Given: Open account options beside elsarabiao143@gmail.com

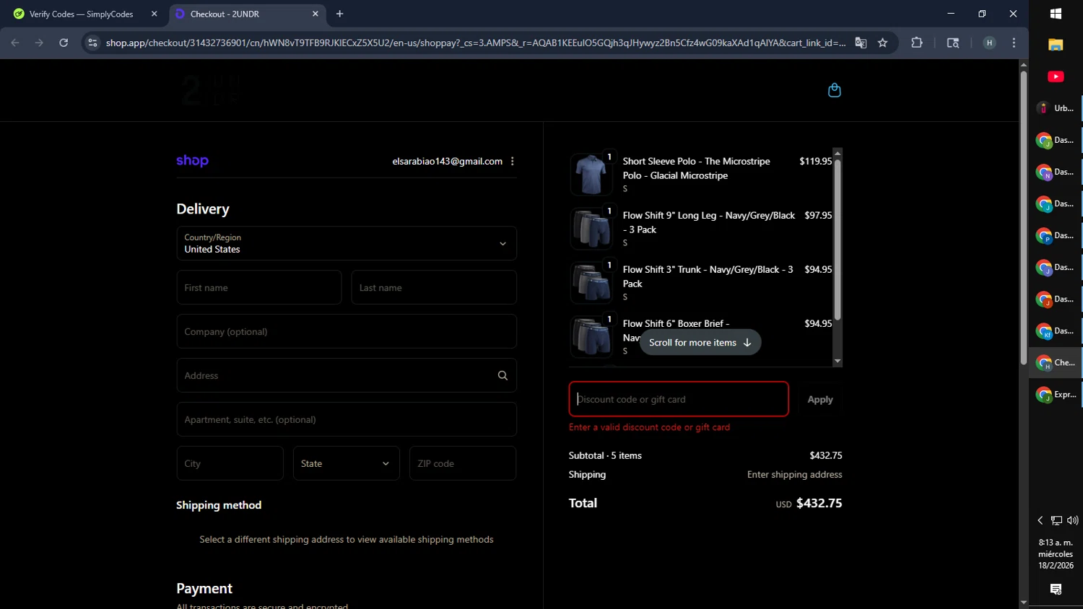Looking at the screenshot, I should point(513,162).
